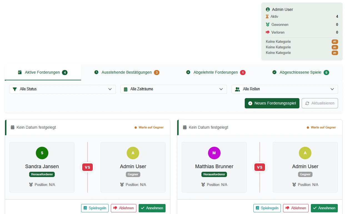The width and height of the screenshot is (345, 214).
Task: Click the hourglass icon next to Aktiv
Action: pos(267,17)
